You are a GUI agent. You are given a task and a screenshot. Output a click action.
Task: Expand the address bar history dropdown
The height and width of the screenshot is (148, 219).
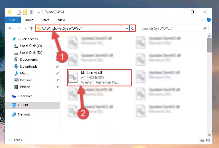pyautogui.click(x=127, y=29)
